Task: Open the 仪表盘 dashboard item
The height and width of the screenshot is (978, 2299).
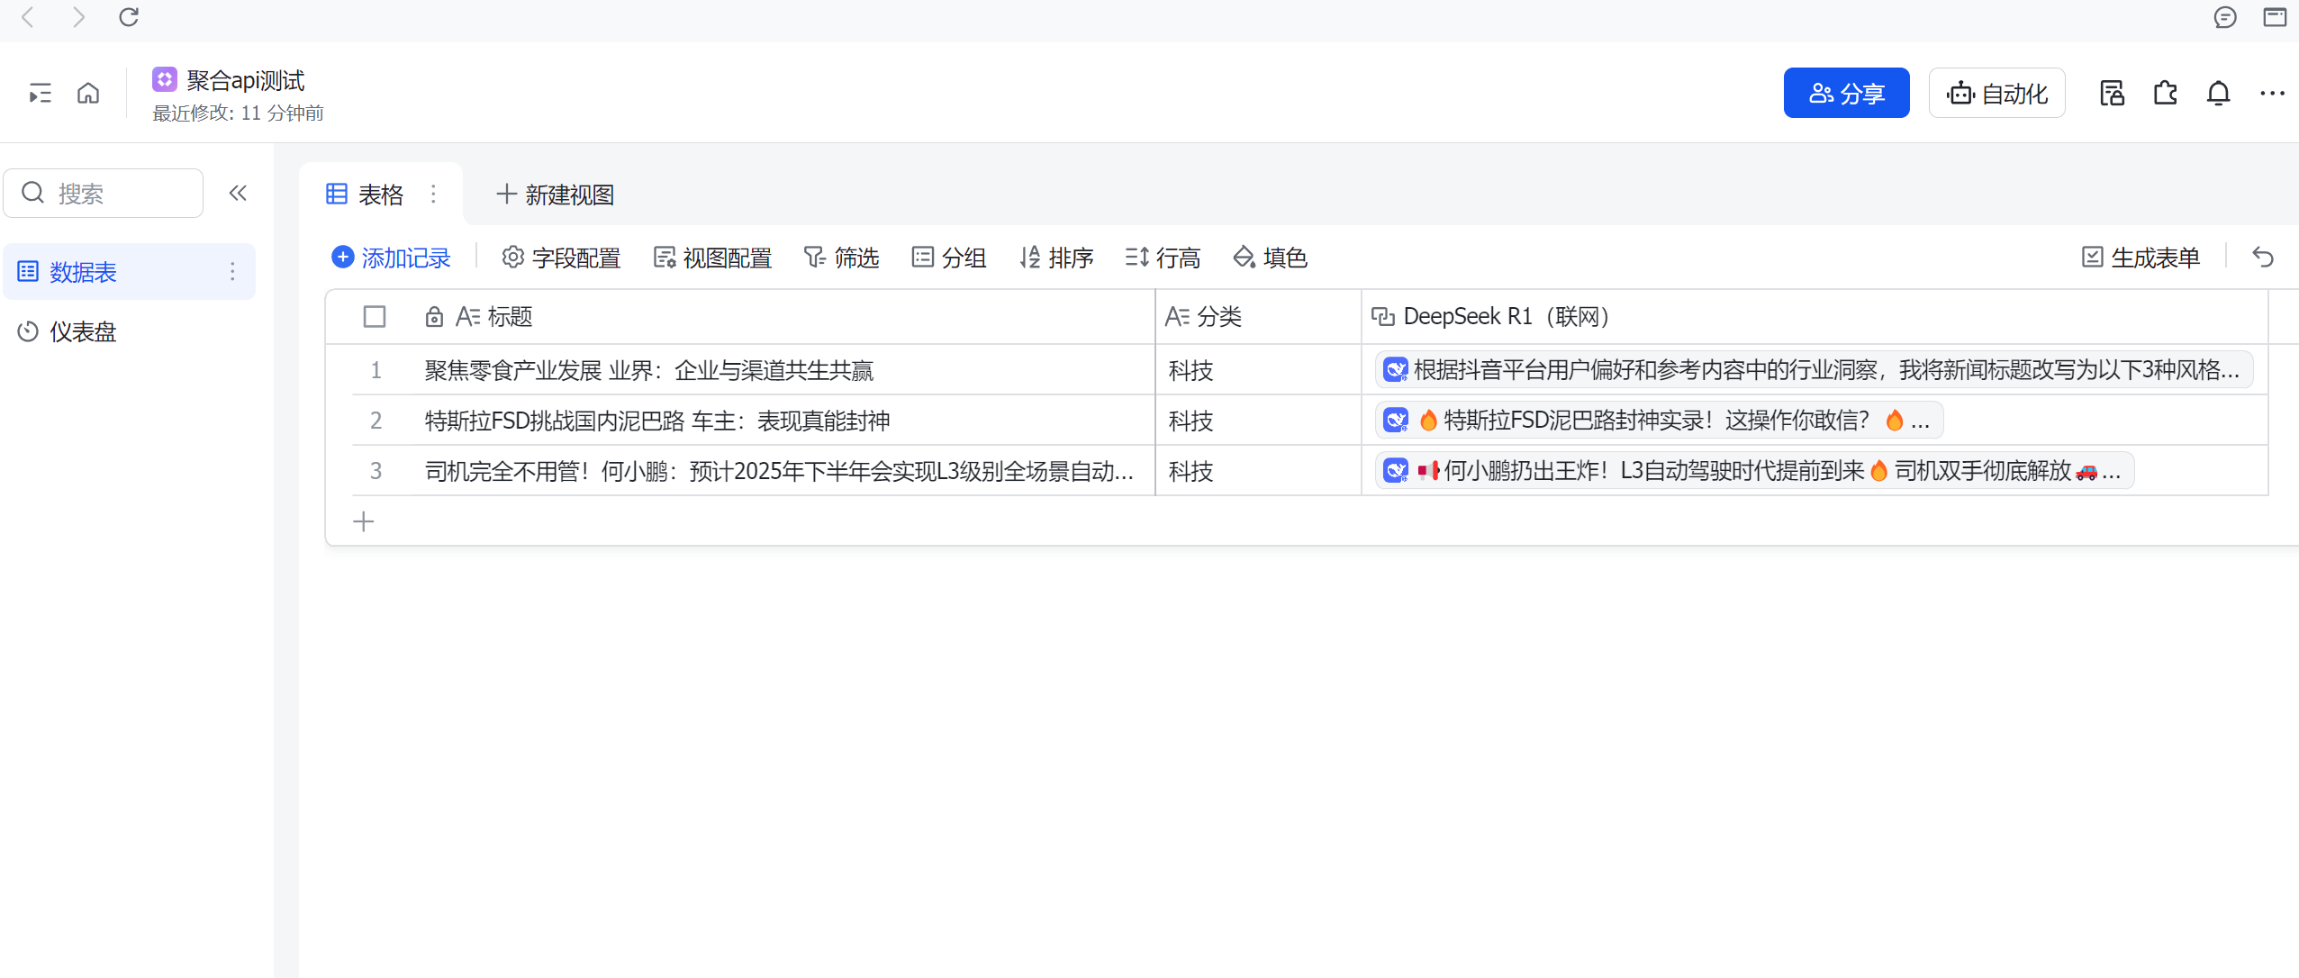Action: click(83, 331)
